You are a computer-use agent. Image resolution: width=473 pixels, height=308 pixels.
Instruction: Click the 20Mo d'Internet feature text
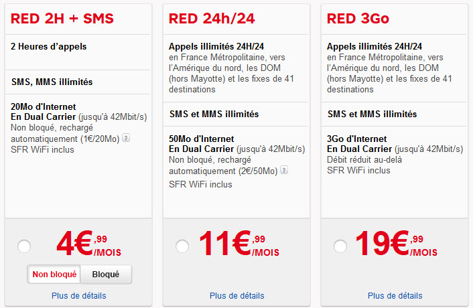click(x=44, y=106)
